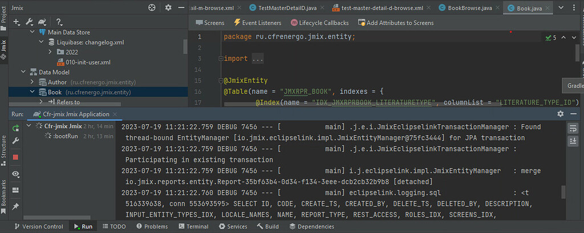The height and width of the screenshot is (233, 584).
Task: Open the TODO tool window
Action: click(x=114, y=226)
